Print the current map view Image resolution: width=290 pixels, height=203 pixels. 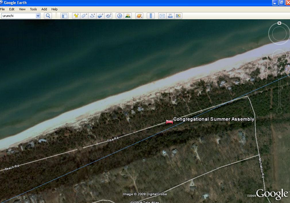click(170, 16)
